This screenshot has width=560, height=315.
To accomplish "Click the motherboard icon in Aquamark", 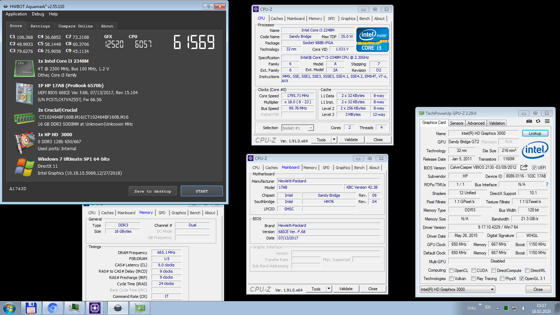I will point(24,93).
